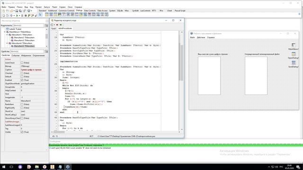Open the Сервис menu in the IDE

point(62,7)
